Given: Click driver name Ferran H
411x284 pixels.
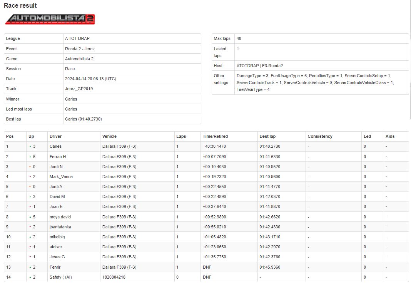Looking at the screenshot, I should (x=58, y=157).
